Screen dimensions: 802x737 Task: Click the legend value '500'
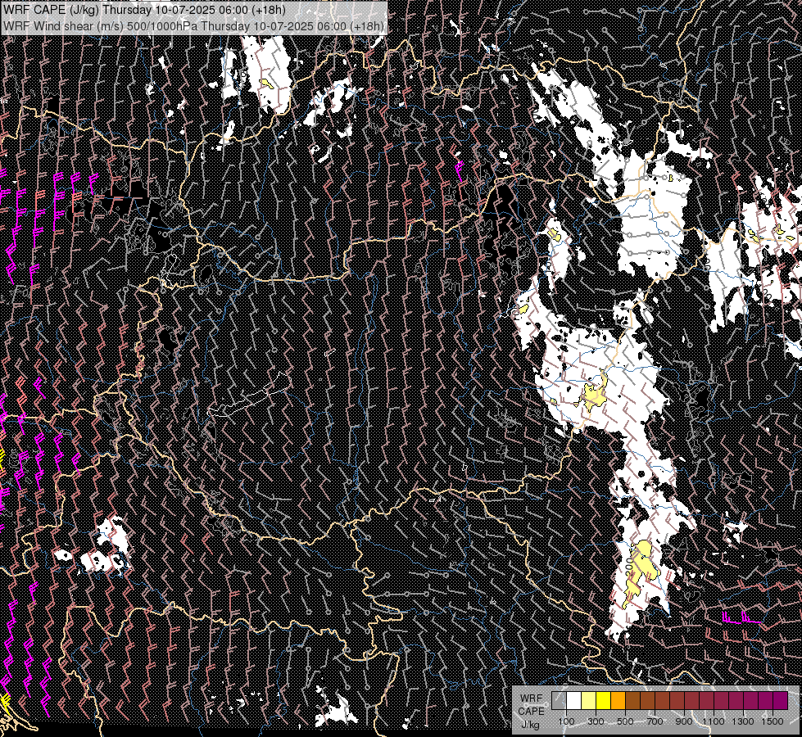coord(625,721)
